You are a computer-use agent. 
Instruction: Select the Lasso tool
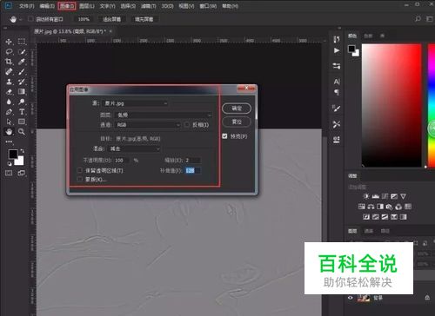(x=9, y=52)
